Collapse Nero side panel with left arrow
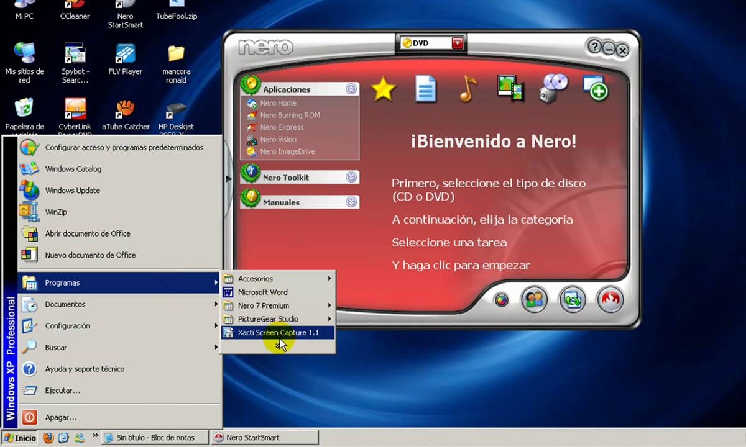Viewport: 746px width, 447px height. tap(229, 179)
